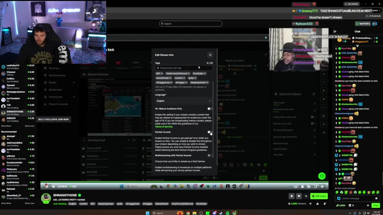Open TJR channel in sidebar
Image resolution: width=383 pixels, height=215 pixels.
pyautogui.click(x=18, y=106)
